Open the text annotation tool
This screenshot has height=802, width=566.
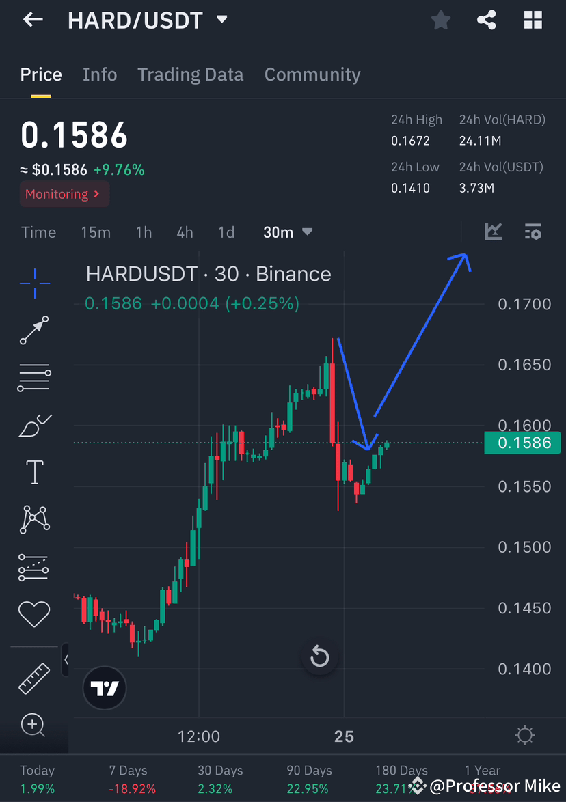point(34,471)
